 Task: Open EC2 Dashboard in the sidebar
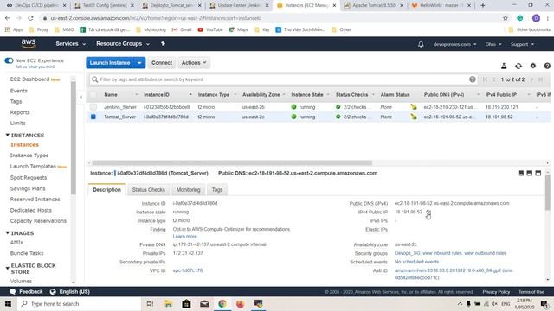[x=29, y=79]
